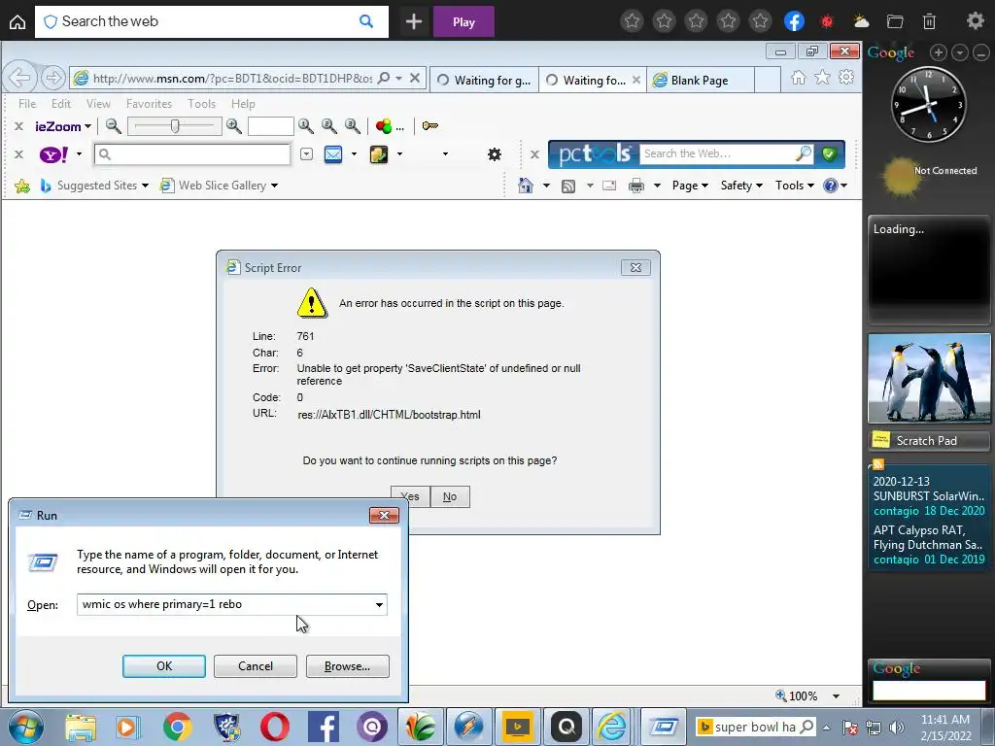Adjust the ieZoom zoom slider
Screen dimensions: 995x746
pos(175,126)
